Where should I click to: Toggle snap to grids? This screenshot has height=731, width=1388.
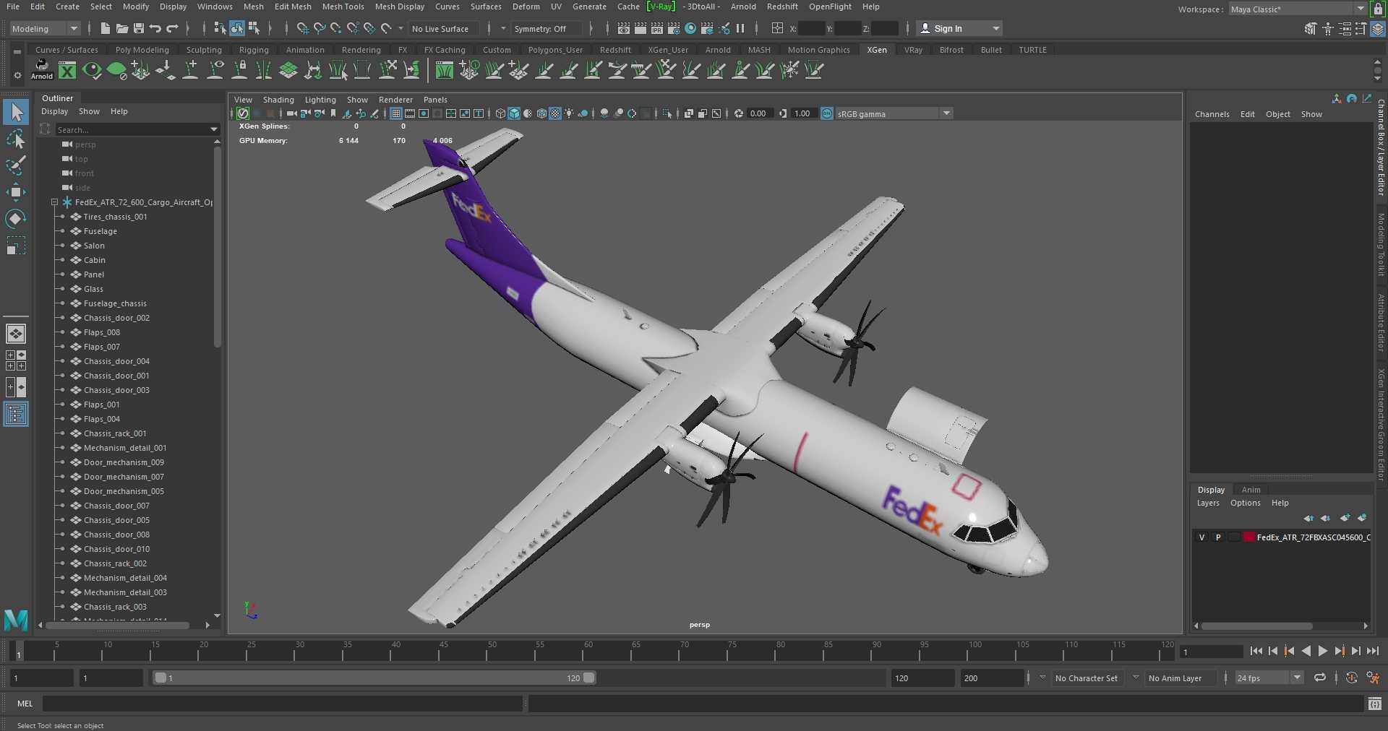[303, 28]
